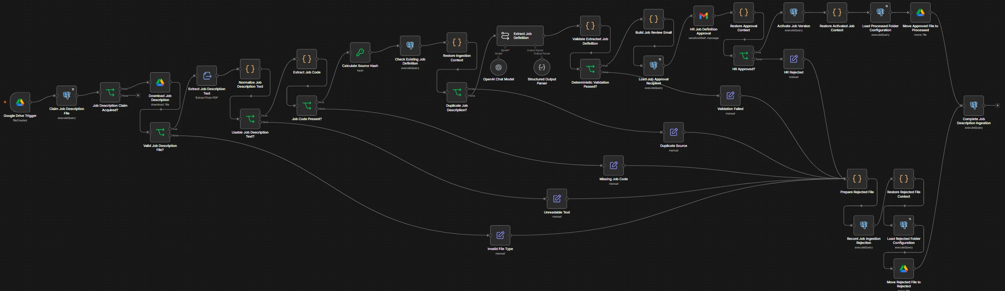Click the Build Job Review Email node
The width and height of the screenshot is (1005, 291).
point(653,19)
